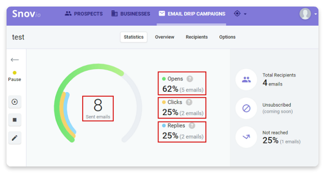Switch to the Overview tab
325x173 pixels.
[165, 37]
